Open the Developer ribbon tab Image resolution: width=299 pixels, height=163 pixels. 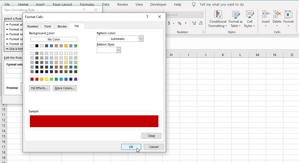(158, 4)
